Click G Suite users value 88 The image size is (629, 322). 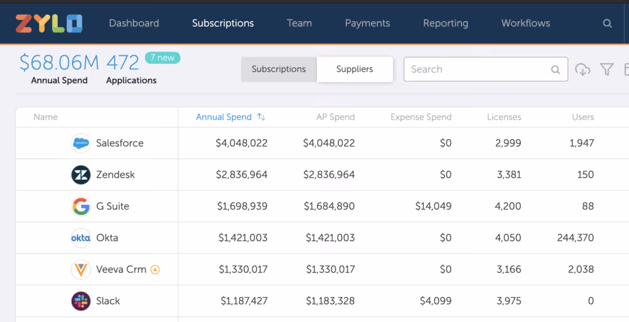[588, 206]
